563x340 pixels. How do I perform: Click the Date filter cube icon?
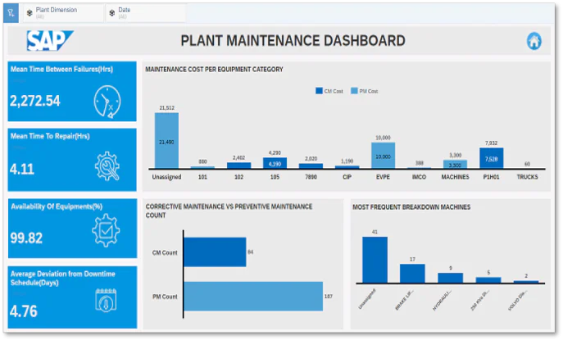tap(112, 13)
